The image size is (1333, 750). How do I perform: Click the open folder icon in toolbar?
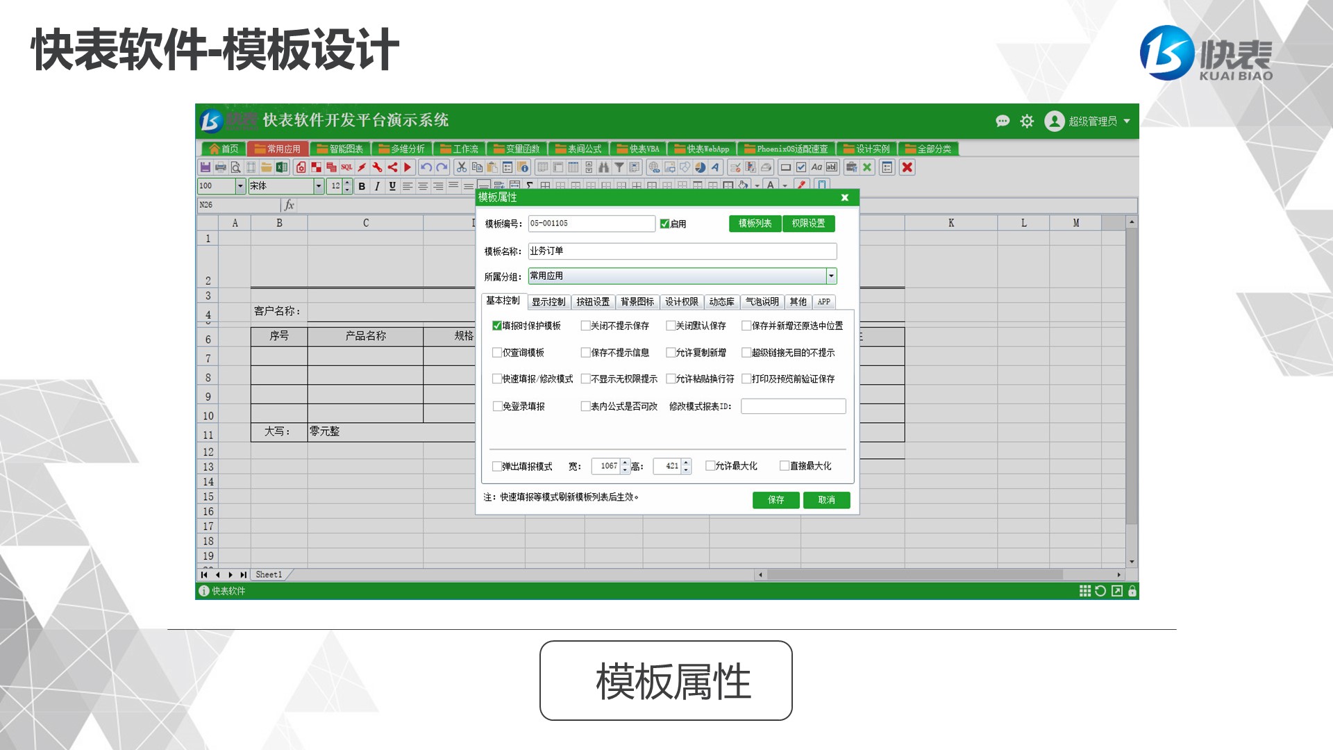coord(267,167)
